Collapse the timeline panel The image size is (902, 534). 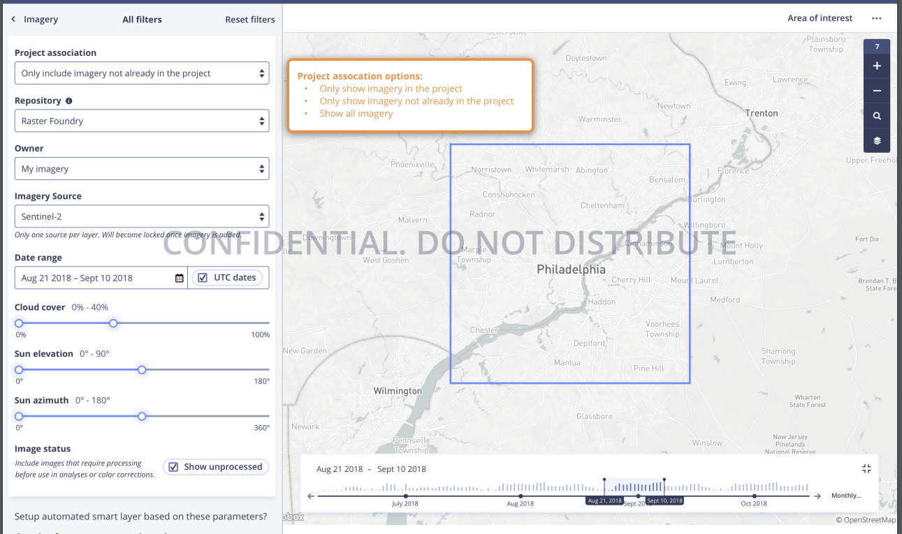[x=866, y=468]
